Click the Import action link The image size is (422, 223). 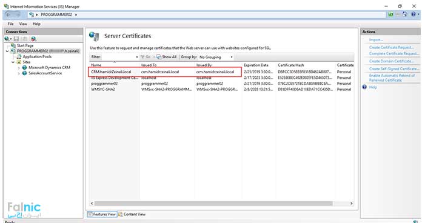tap(376, 39)
